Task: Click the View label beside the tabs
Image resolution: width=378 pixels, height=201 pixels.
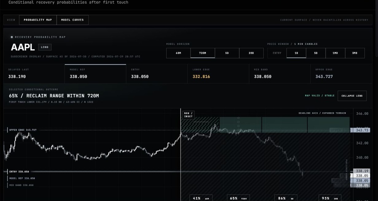Action: [11, 20]
